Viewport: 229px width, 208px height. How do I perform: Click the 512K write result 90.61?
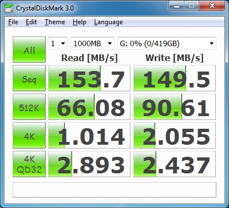tap(175, 107)
